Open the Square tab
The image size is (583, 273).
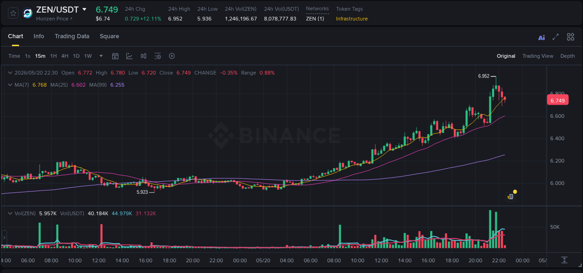[109, 36]
